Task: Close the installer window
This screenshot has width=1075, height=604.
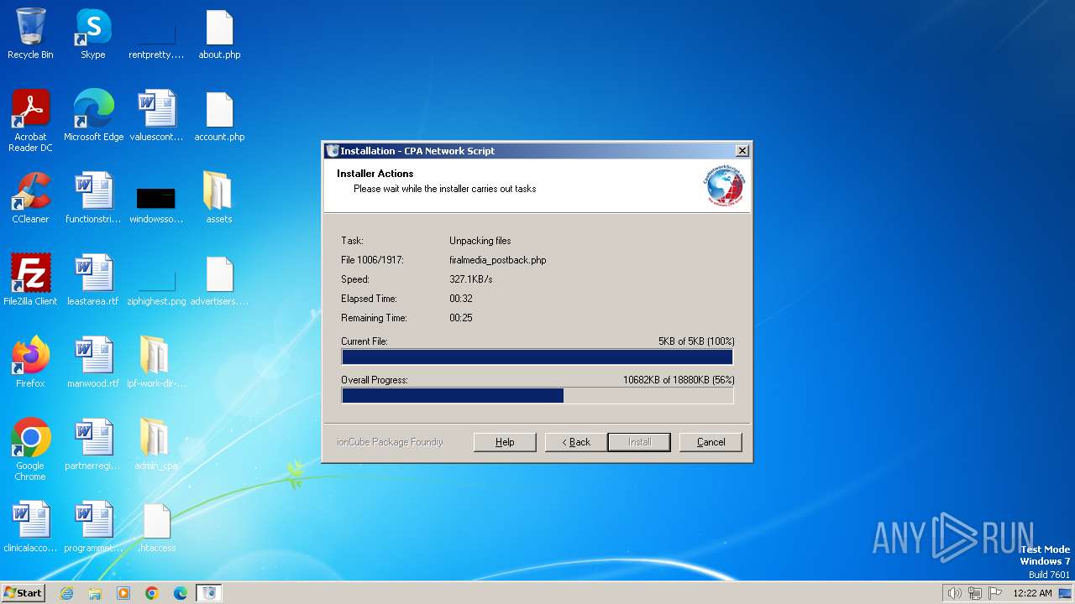Action: tap(742, 151)
